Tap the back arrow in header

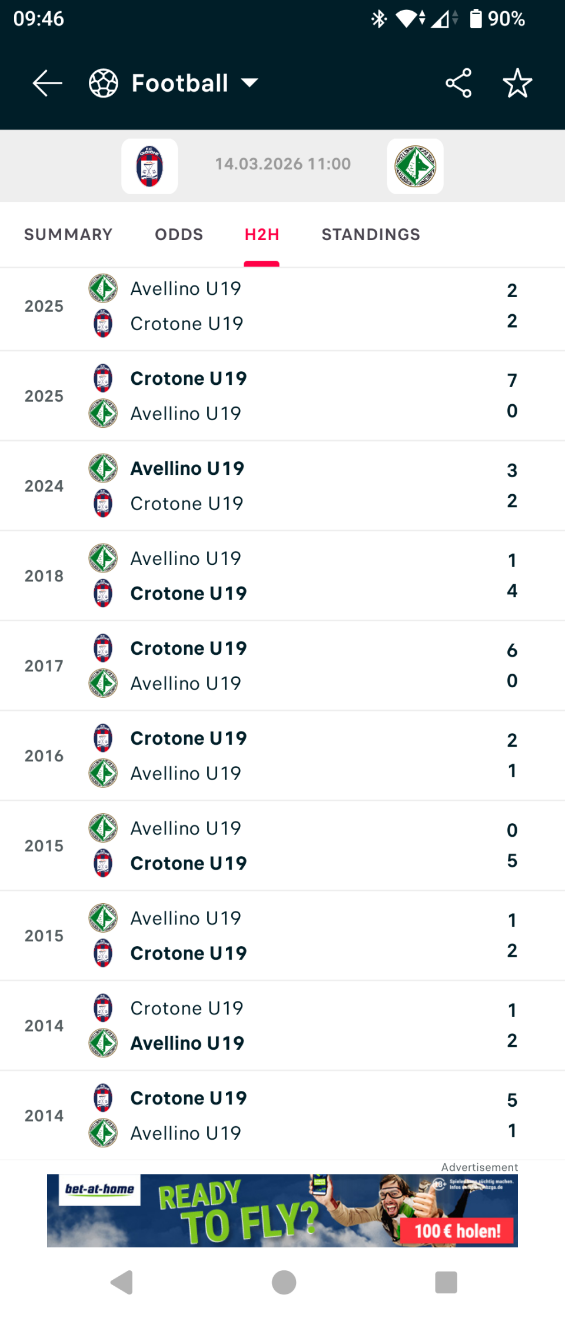click(x=47, y=83)
